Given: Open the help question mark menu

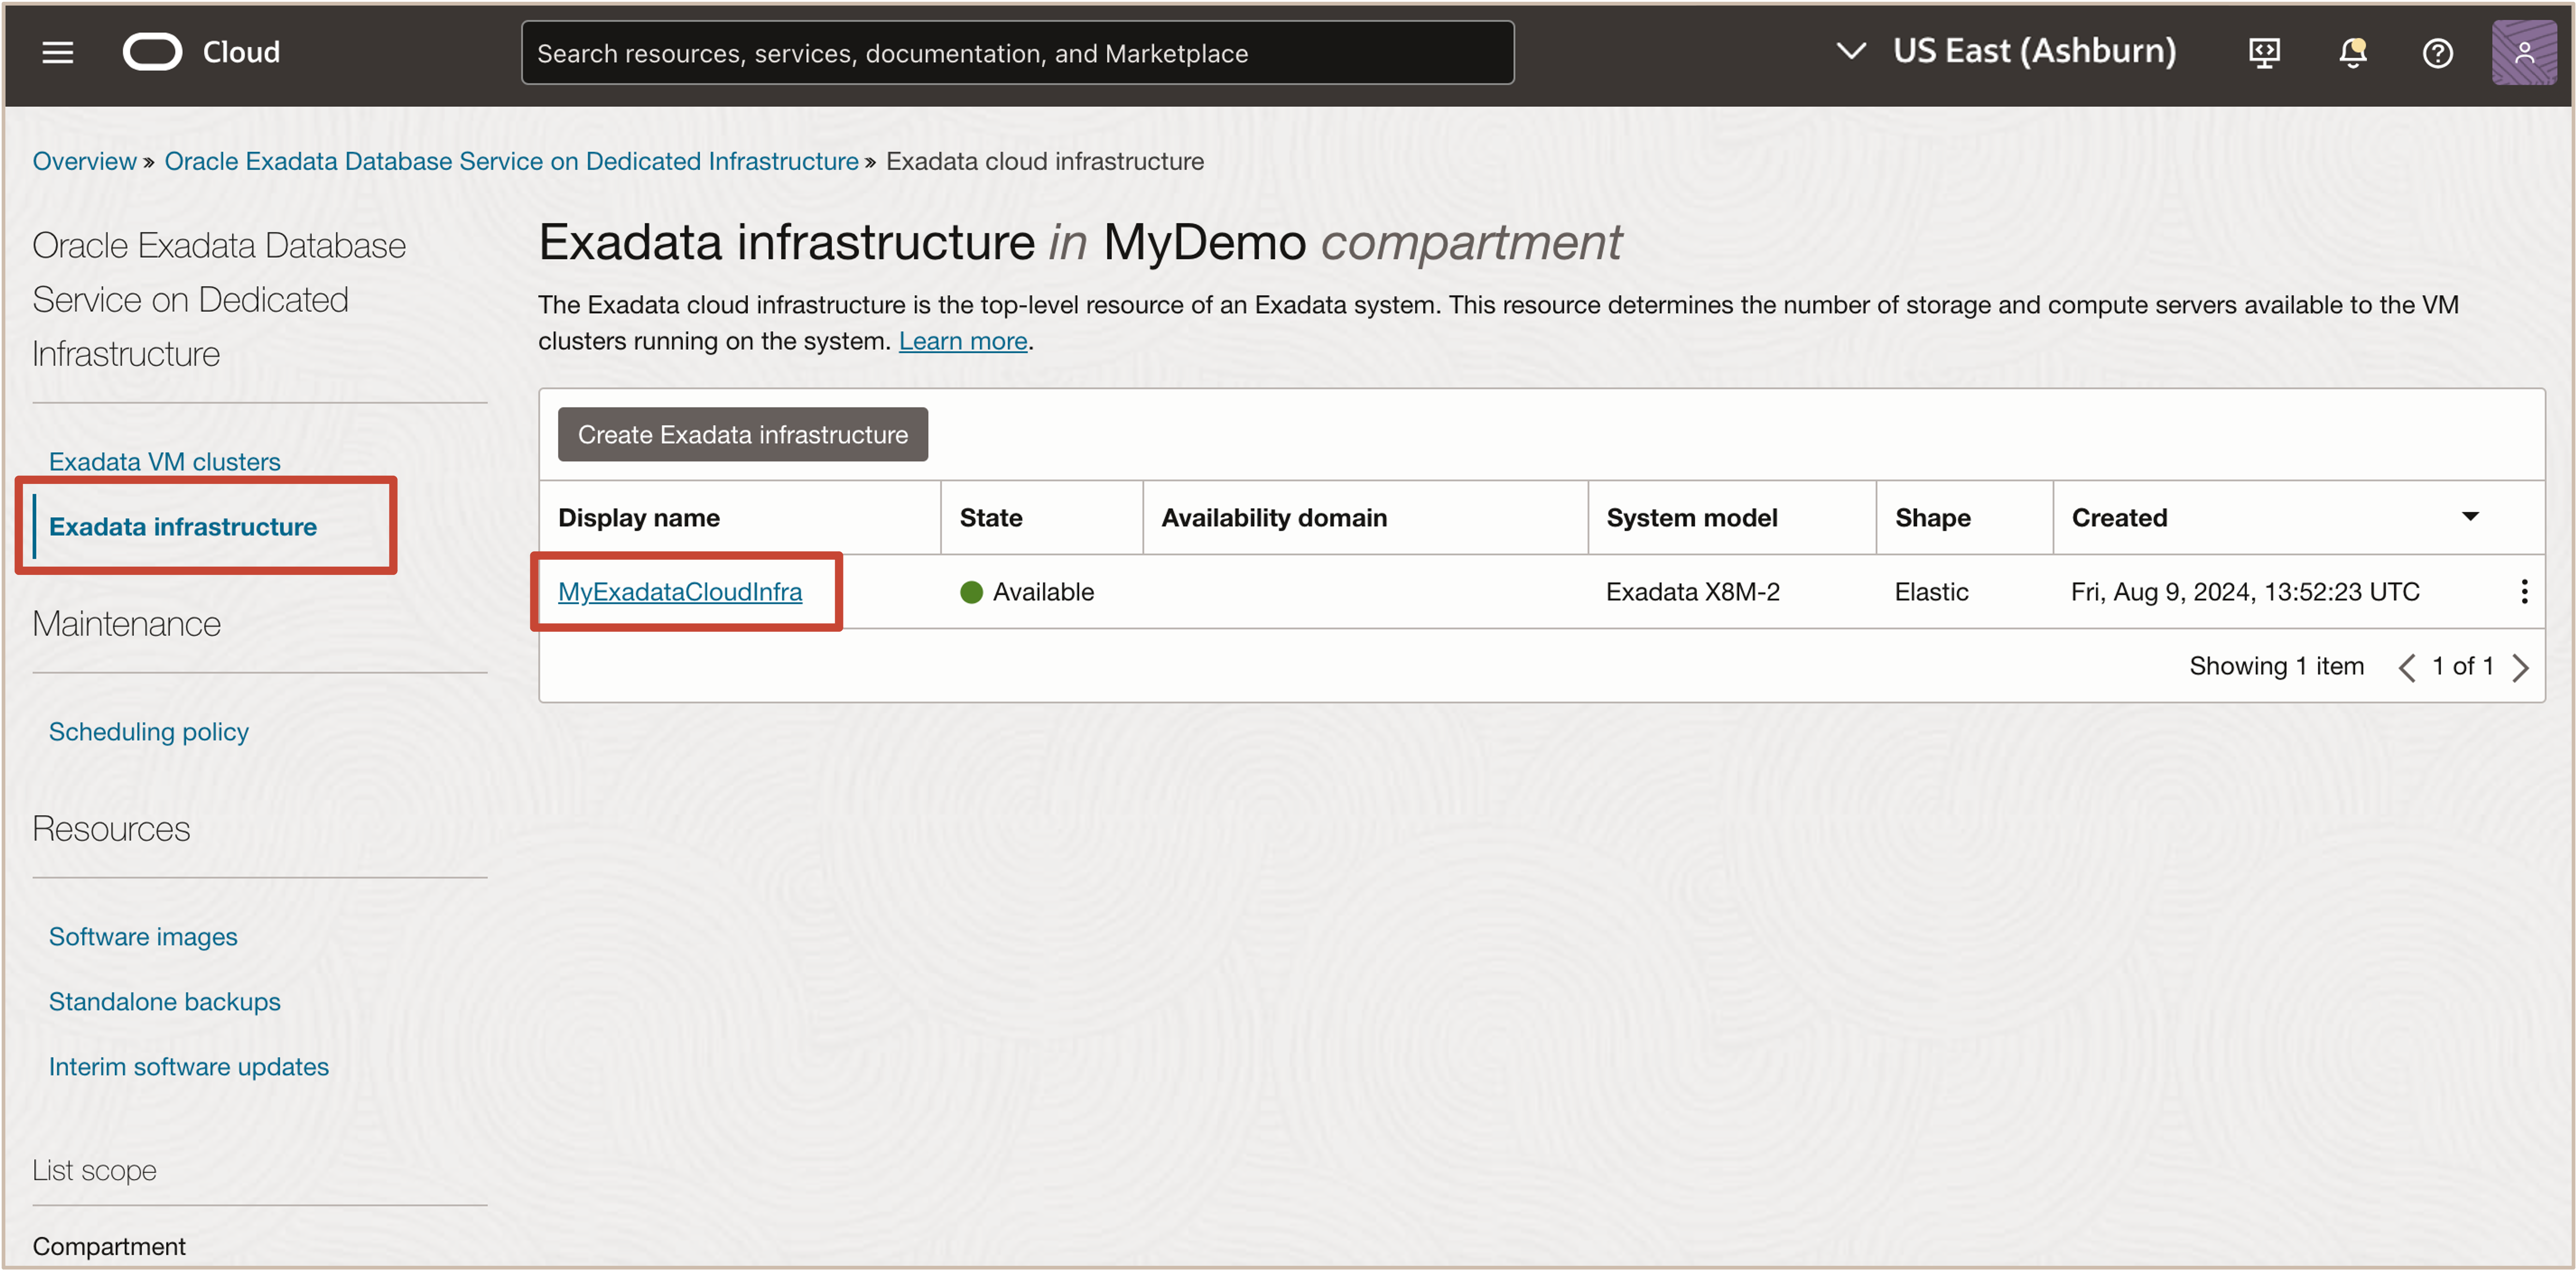Looking at the screenshot, I should (2437, 52).
